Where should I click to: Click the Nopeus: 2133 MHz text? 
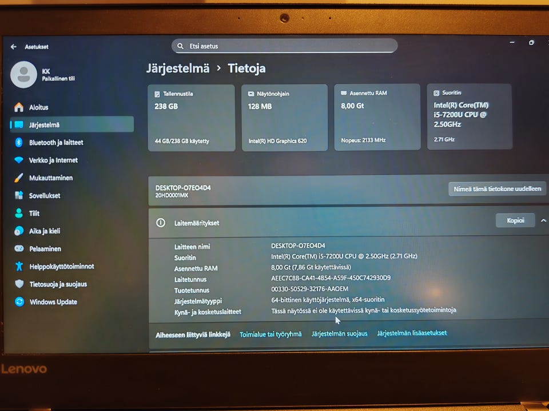pyautogui.click(x=364, y=140)
